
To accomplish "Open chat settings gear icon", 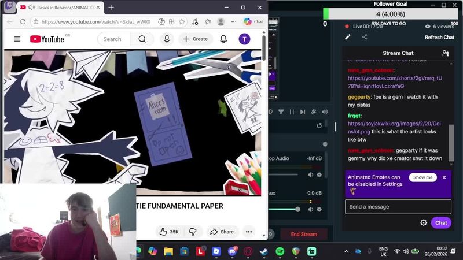I will point(424,223).
